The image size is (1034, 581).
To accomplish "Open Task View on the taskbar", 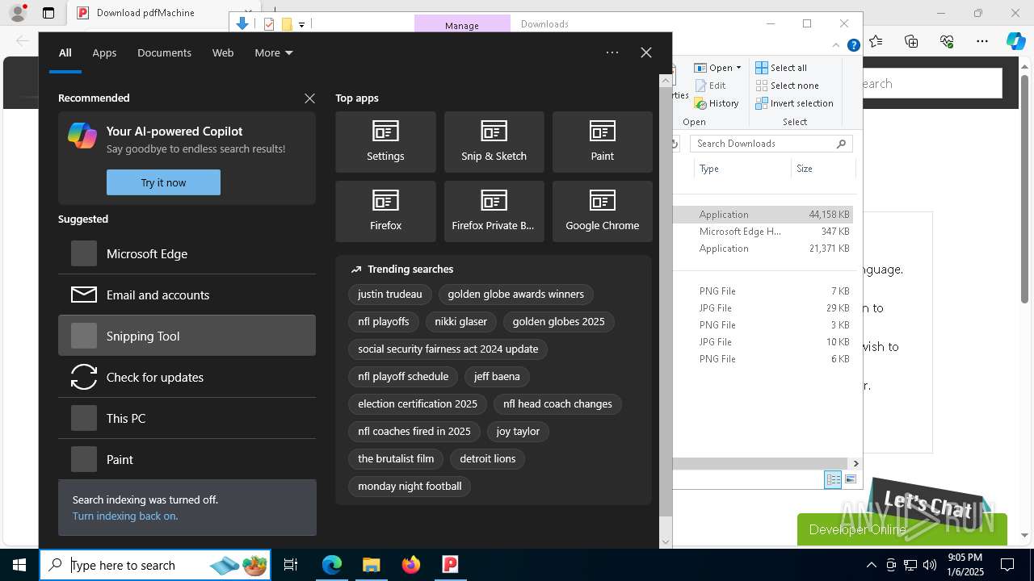I will tap(291, 565).
